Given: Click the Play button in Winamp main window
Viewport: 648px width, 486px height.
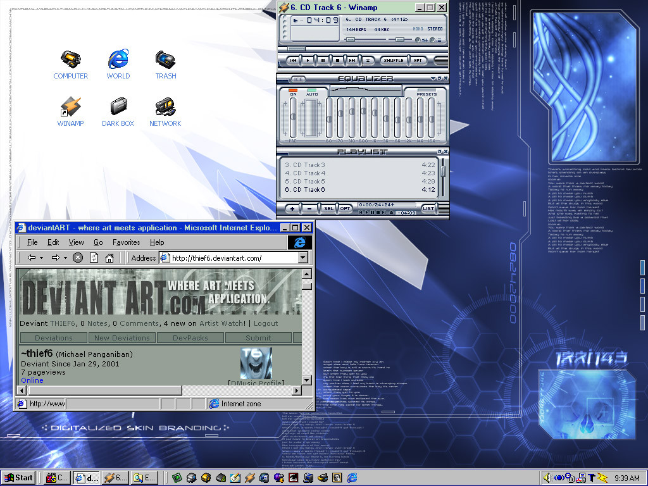Looking at the screenshot, I should tap(308, 60).
